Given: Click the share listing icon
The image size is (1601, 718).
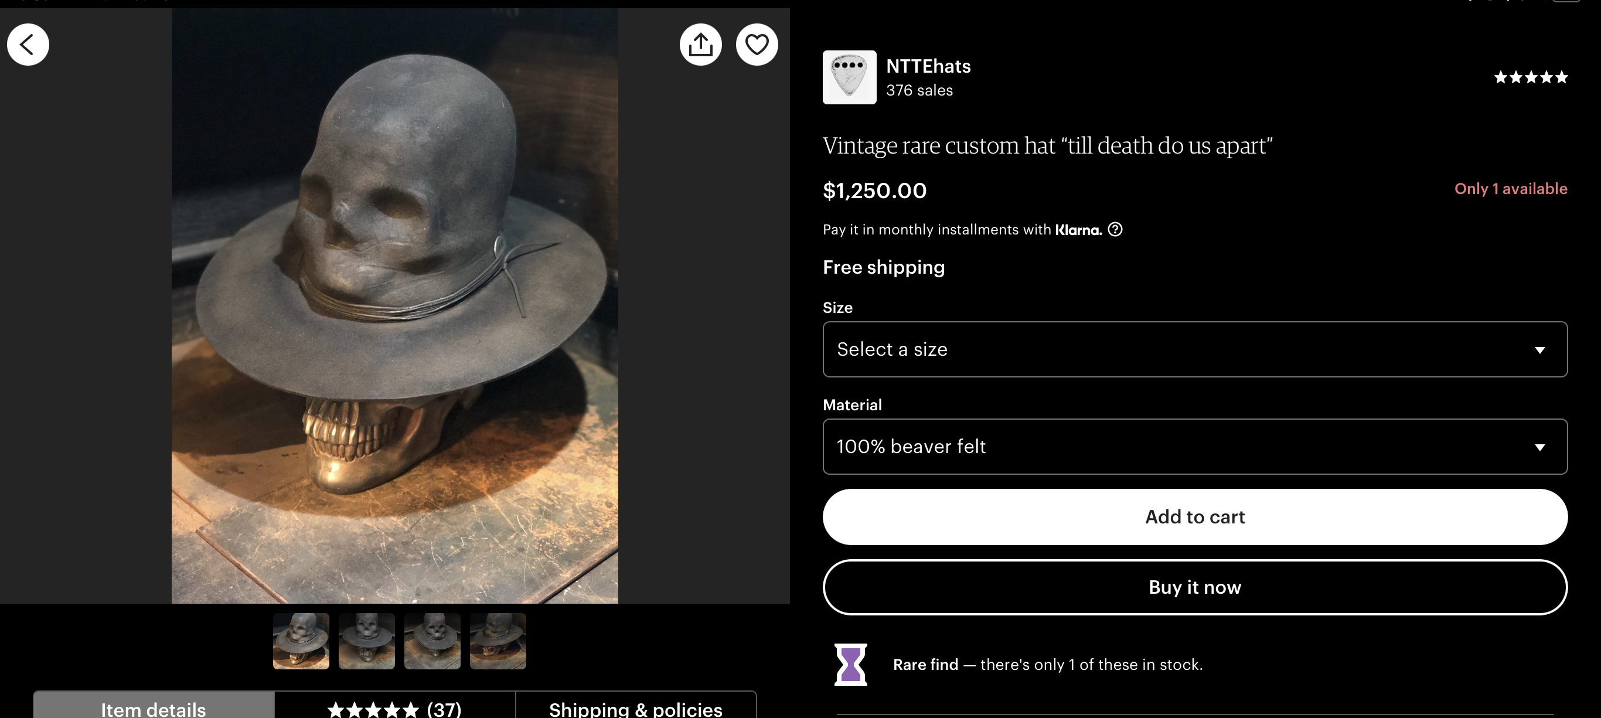Looking at the screenshot, I should [700, 45].
